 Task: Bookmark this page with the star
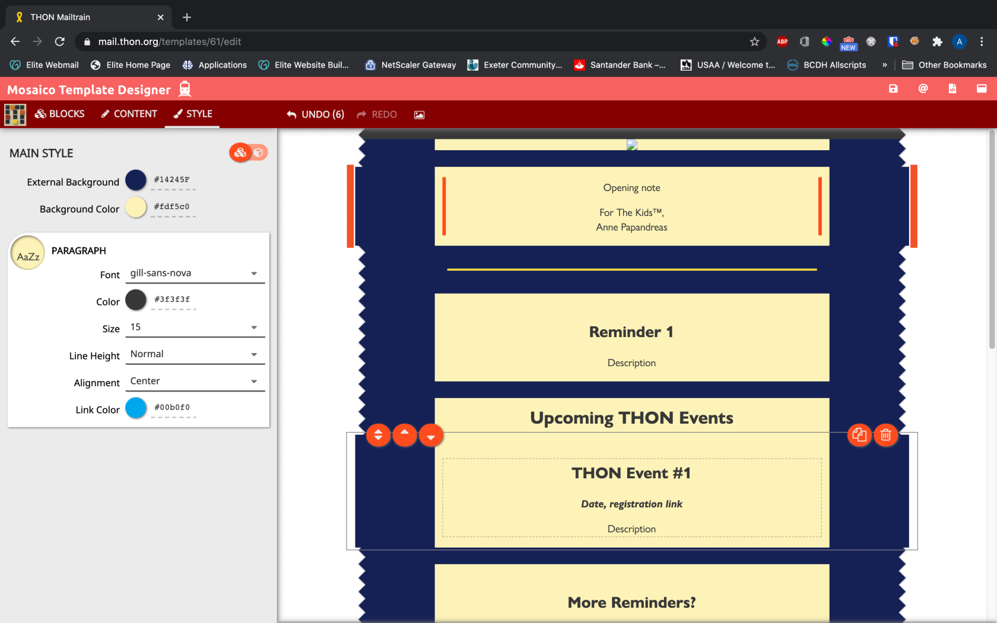(x=754, y=42)
